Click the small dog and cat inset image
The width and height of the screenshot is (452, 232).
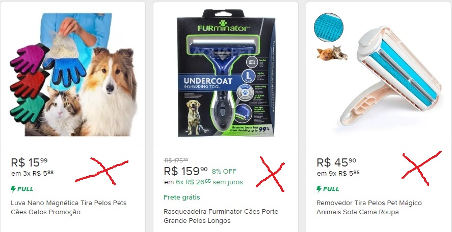332,53
